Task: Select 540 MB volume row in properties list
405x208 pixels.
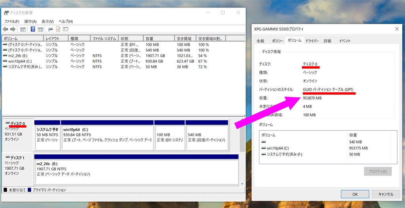Action: tap(328, 142)
